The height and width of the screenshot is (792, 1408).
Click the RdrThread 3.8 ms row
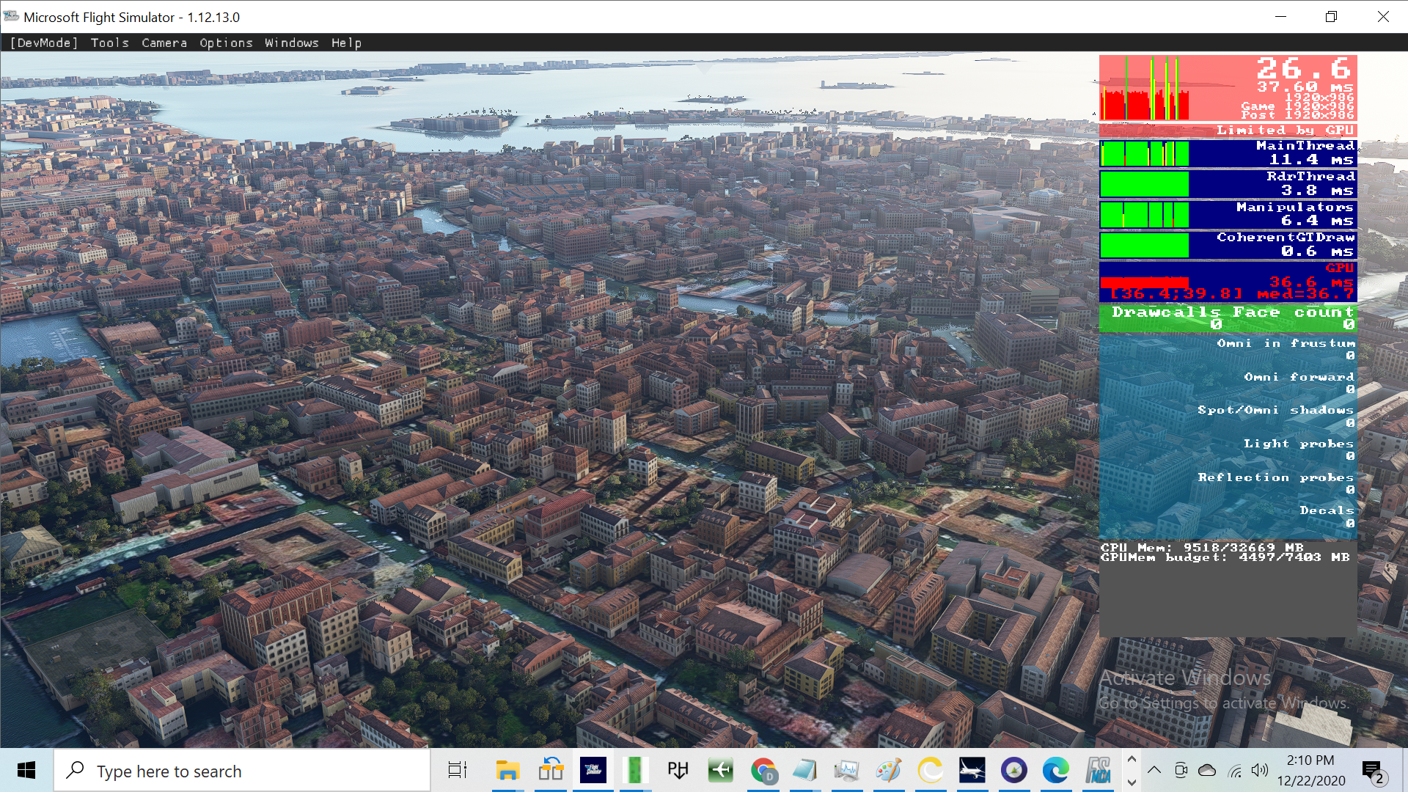pyautogui.click(x=1228, y=184)
